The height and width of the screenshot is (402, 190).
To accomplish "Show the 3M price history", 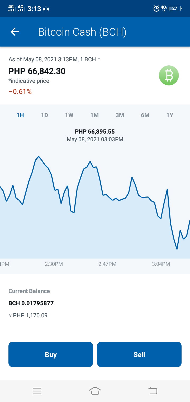I will (120, 115).
